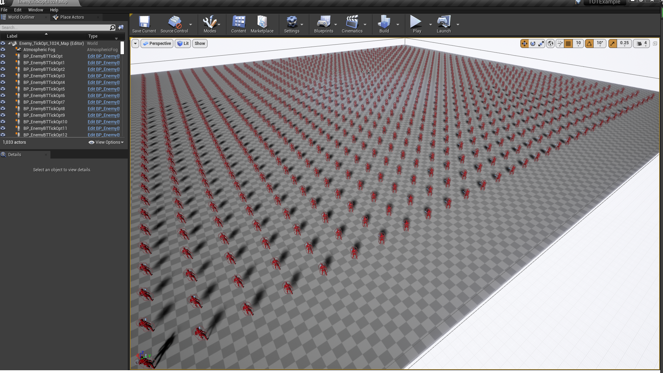This screenshot has width=663, height=373.
Task: Select the Translate (Move) tool
Action: 525,44
